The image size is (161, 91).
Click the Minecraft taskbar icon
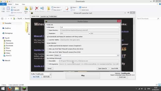pos(24,89)
